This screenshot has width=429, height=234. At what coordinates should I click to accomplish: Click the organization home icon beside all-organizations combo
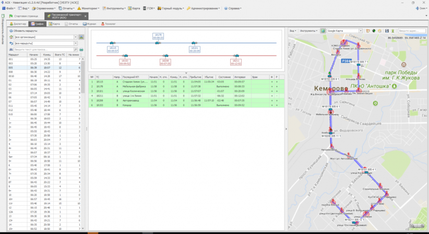coord(11,37)
